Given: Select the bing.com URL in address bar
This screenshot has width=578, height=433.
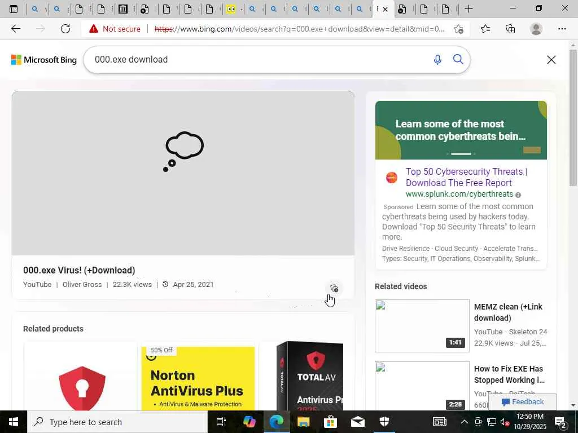Looking at the screenshot, I should coord(299,29).
